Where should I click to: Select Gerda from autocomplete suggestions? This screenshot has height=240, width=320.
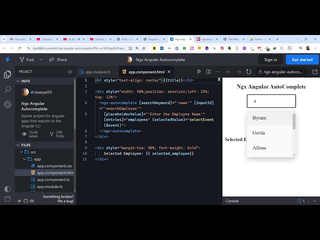258,133
